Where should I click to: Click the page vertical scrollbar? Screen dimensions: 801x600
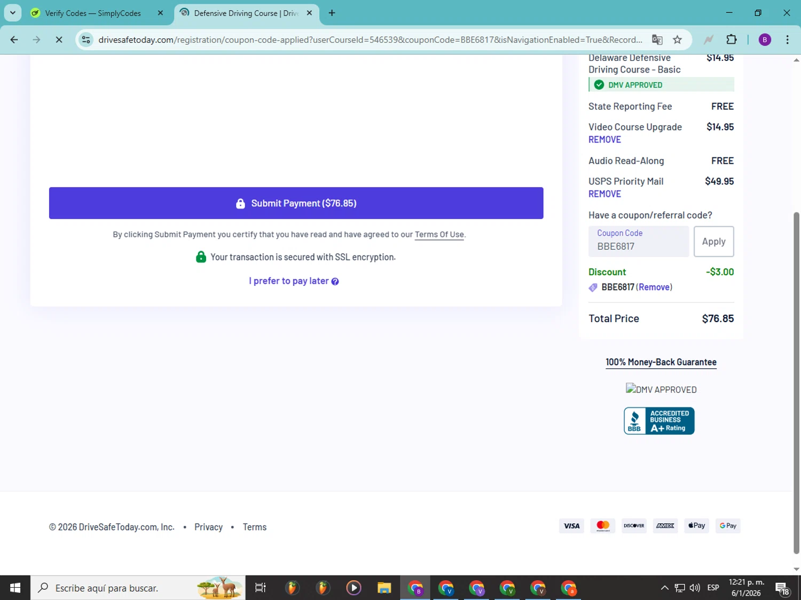796,383
